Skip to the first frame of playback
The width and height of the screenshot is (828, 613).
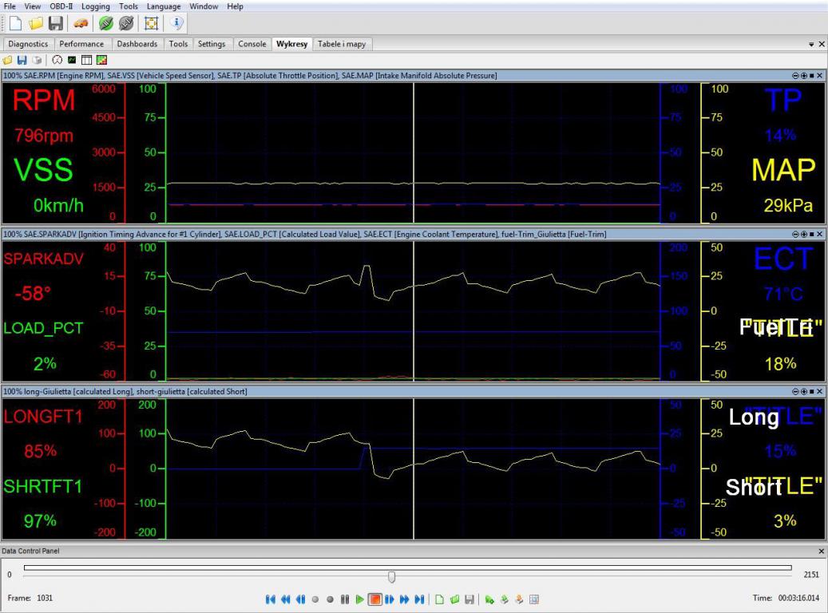tap(271, 599)
